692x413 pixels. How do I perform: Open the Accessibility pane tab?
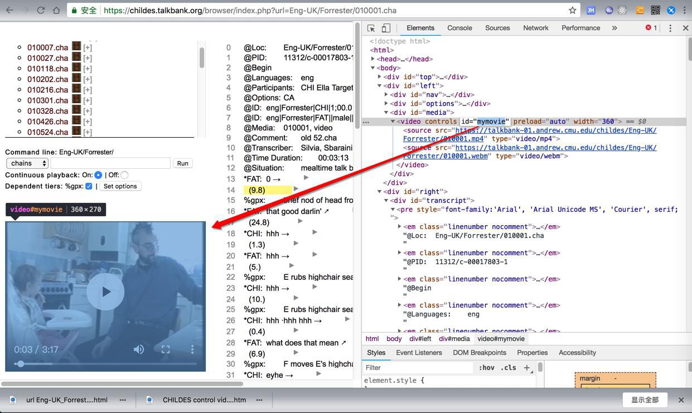pos(577,353)
